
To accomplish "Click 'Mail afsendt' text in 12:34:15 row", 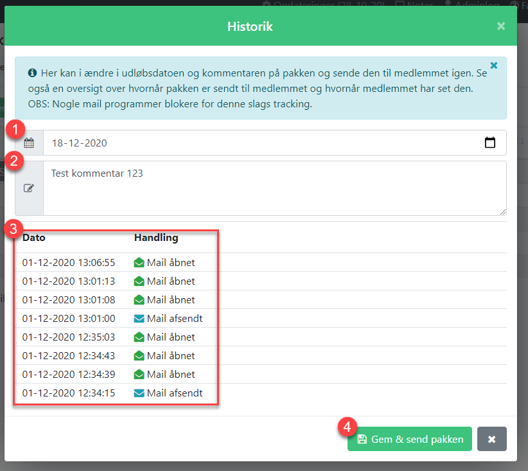I will (x=175, y=393).
